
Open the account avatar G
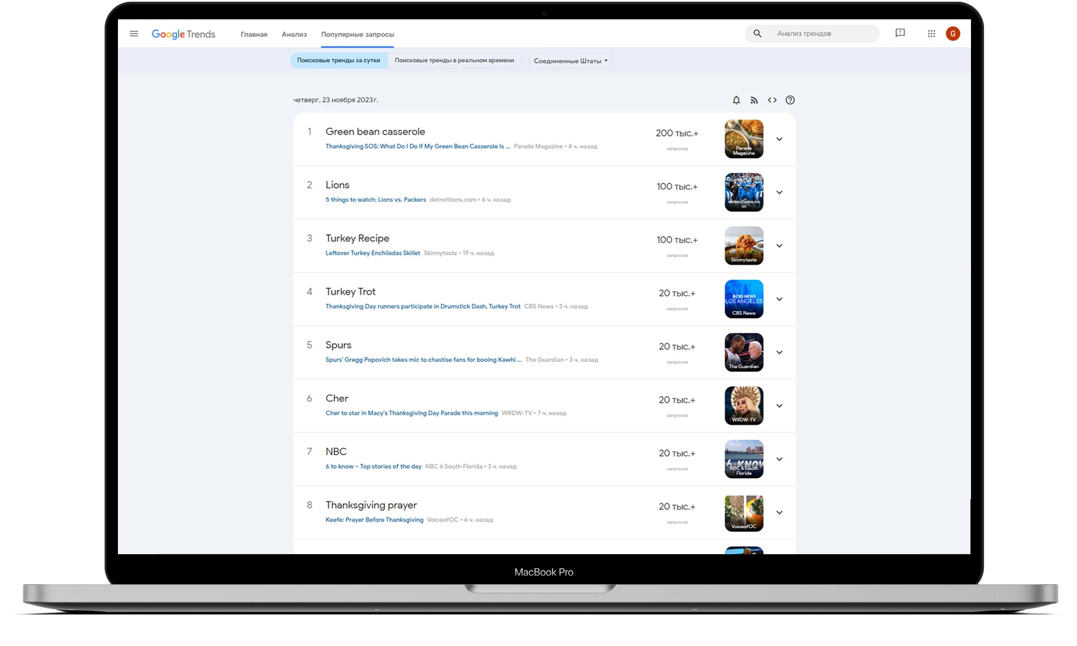(x=953, y=33)
